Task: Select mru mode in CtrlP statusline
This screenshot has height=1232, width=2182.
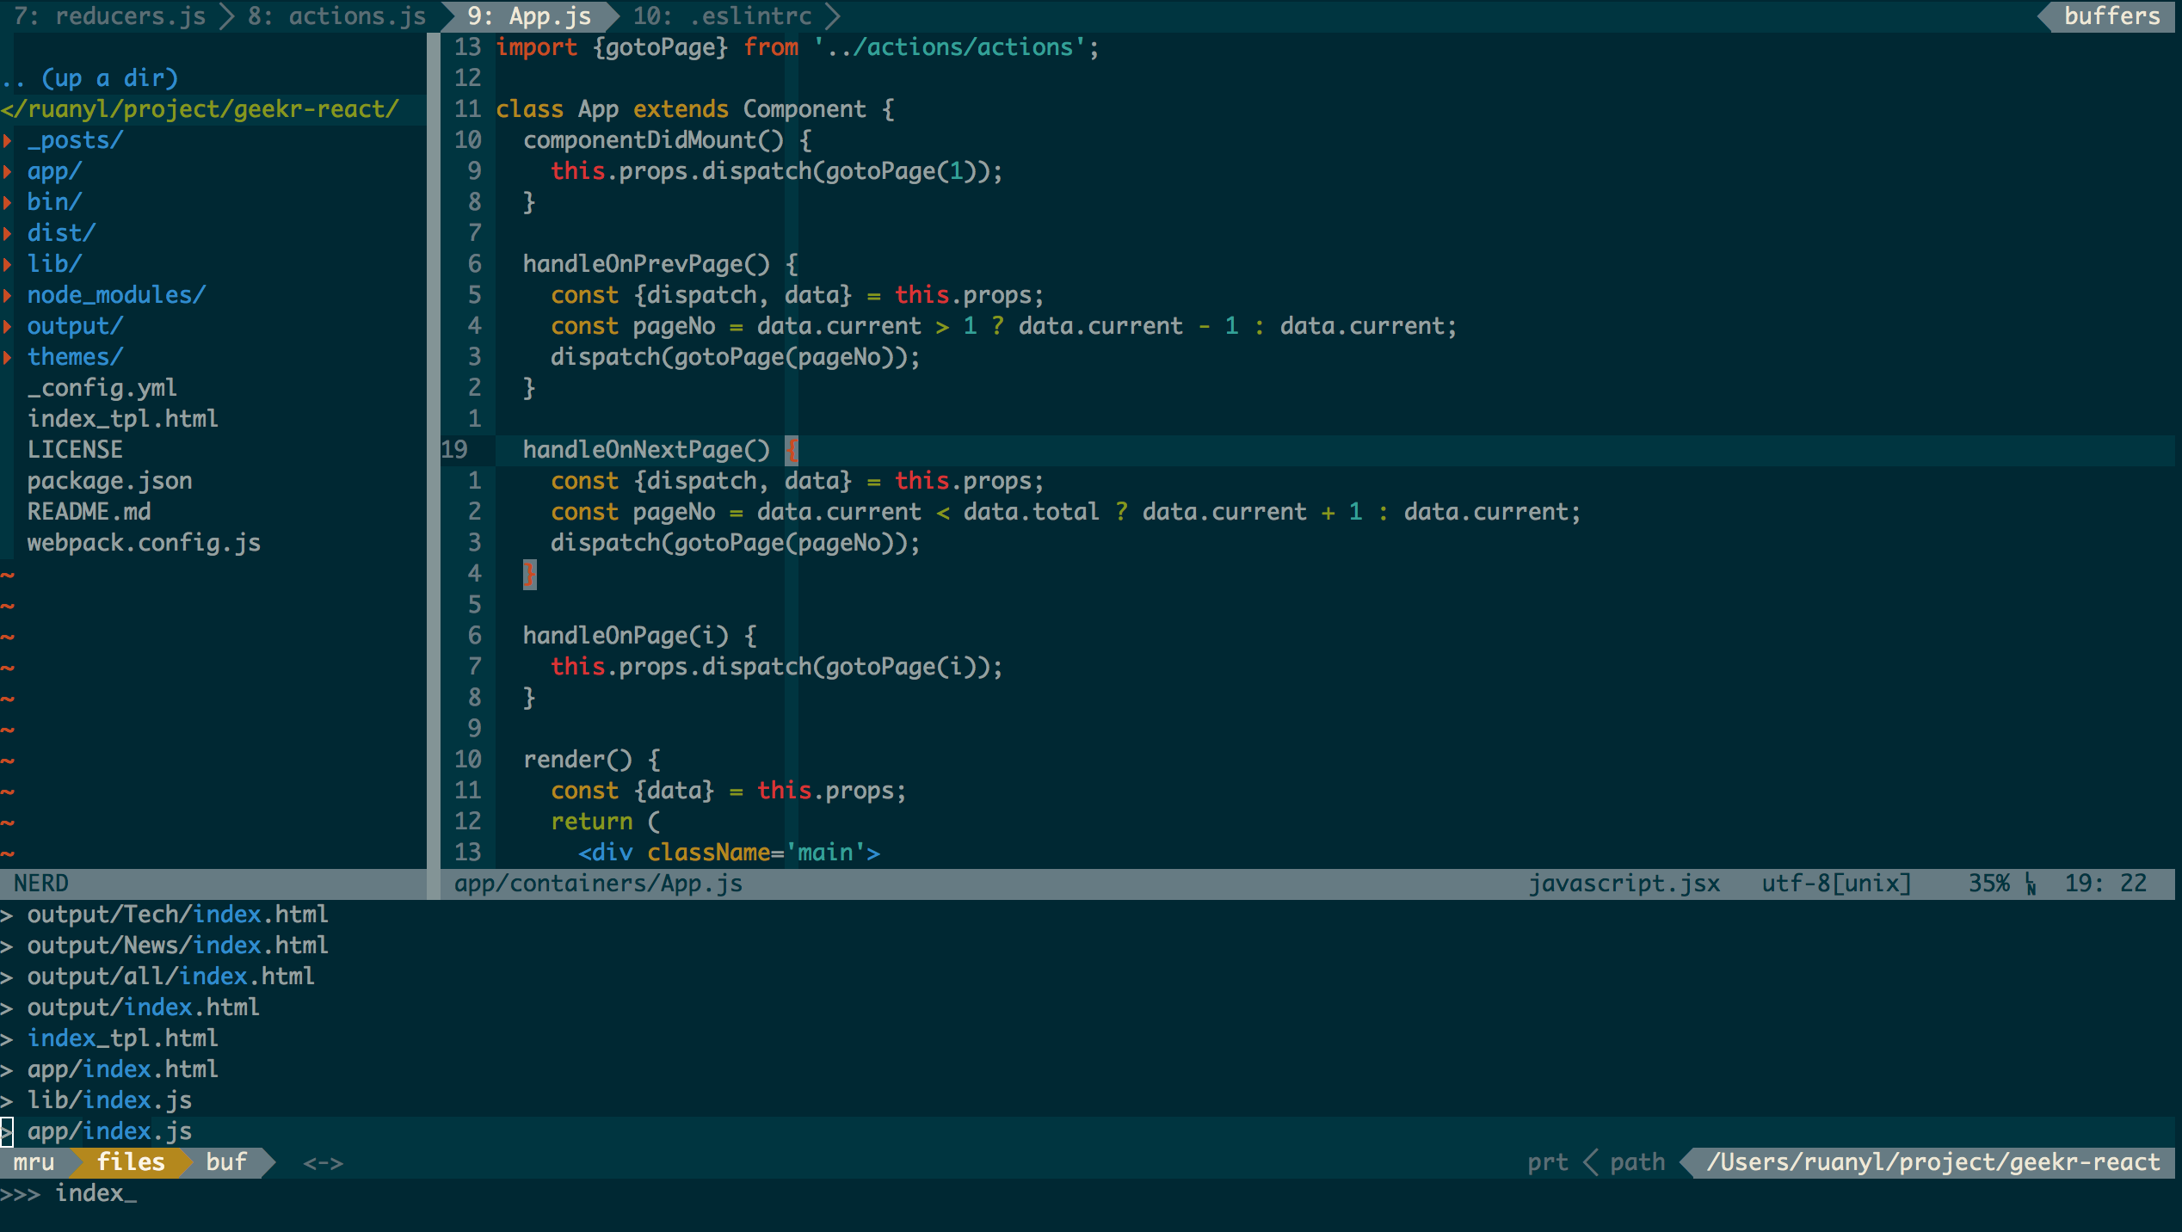Action: coord(34,1162)
